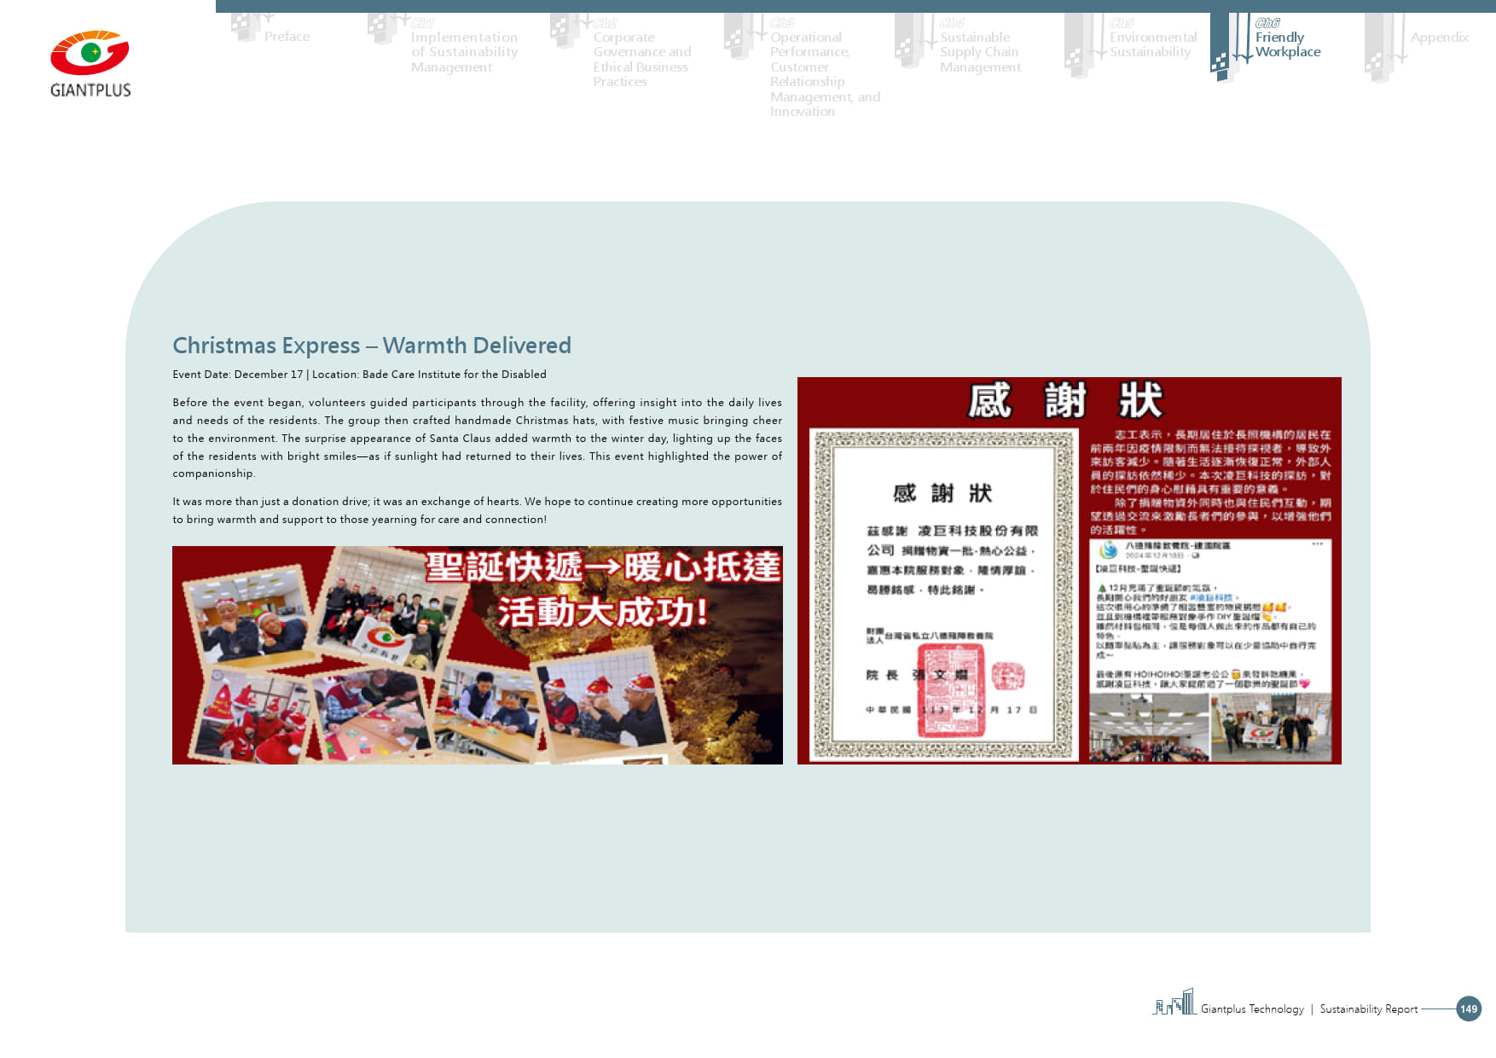This screenshot has height=1058, width=1496.
Task: Click the Giantplus logo
Action: (x=90, y=64)
